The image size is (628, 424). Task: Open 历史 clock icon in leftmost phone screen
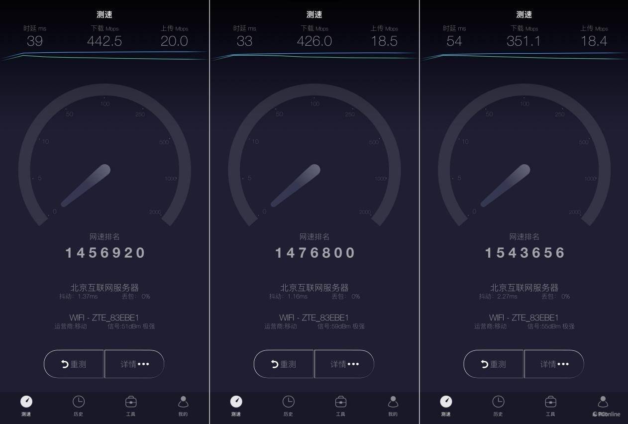coord(79,401)
